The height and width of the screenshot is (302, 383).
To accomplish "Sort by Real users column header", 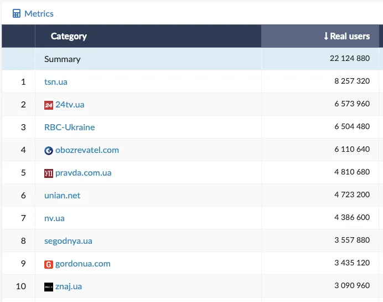I will pos(346,36).
